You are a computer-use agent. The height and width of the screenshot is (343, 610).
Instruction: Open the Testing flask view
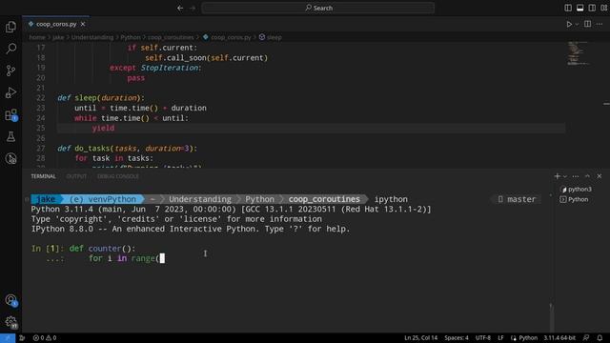click(x=10, y=136)
